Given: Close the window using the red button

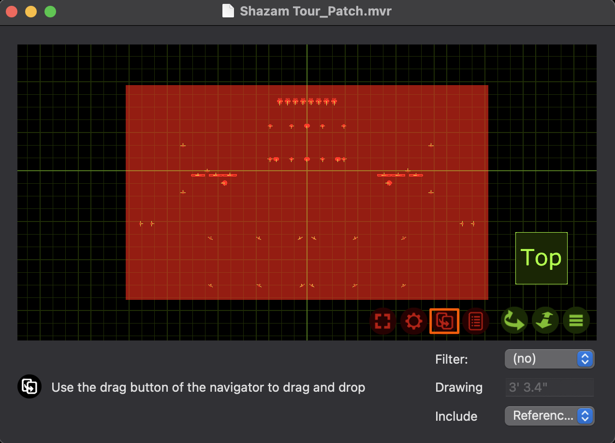Looking at the screenshot, I should (12, 12).
